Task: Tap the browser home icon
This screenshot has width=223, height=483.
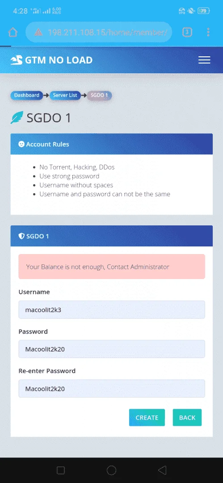Action: [13, 32]
